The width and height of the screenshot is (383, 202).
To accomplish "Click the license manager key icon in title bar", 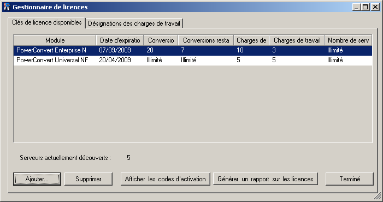I will coord(7,7).
